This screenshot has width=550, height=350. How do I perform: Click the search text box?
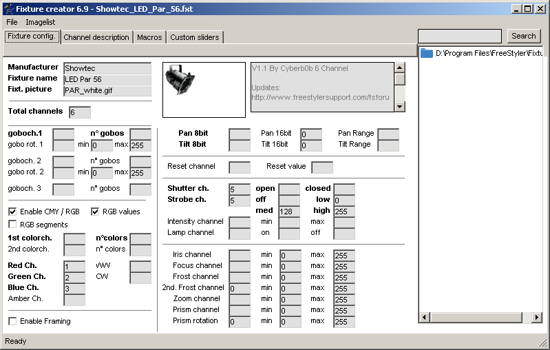click(x=460, y=36)
